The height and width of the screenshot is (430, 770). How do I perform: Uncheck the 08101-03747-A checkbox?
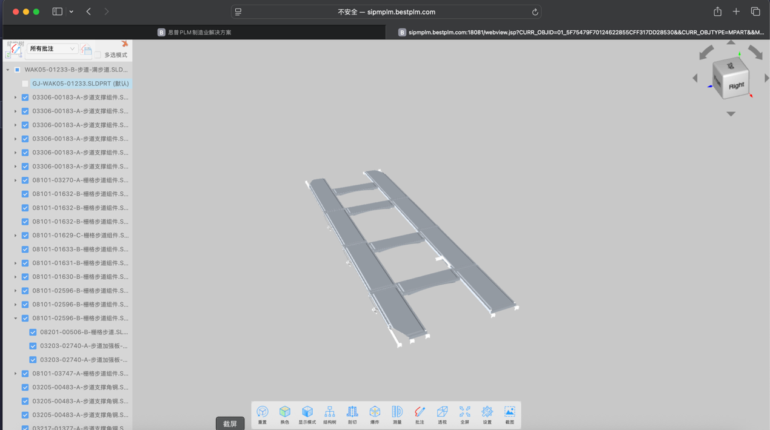click(25, 374)
